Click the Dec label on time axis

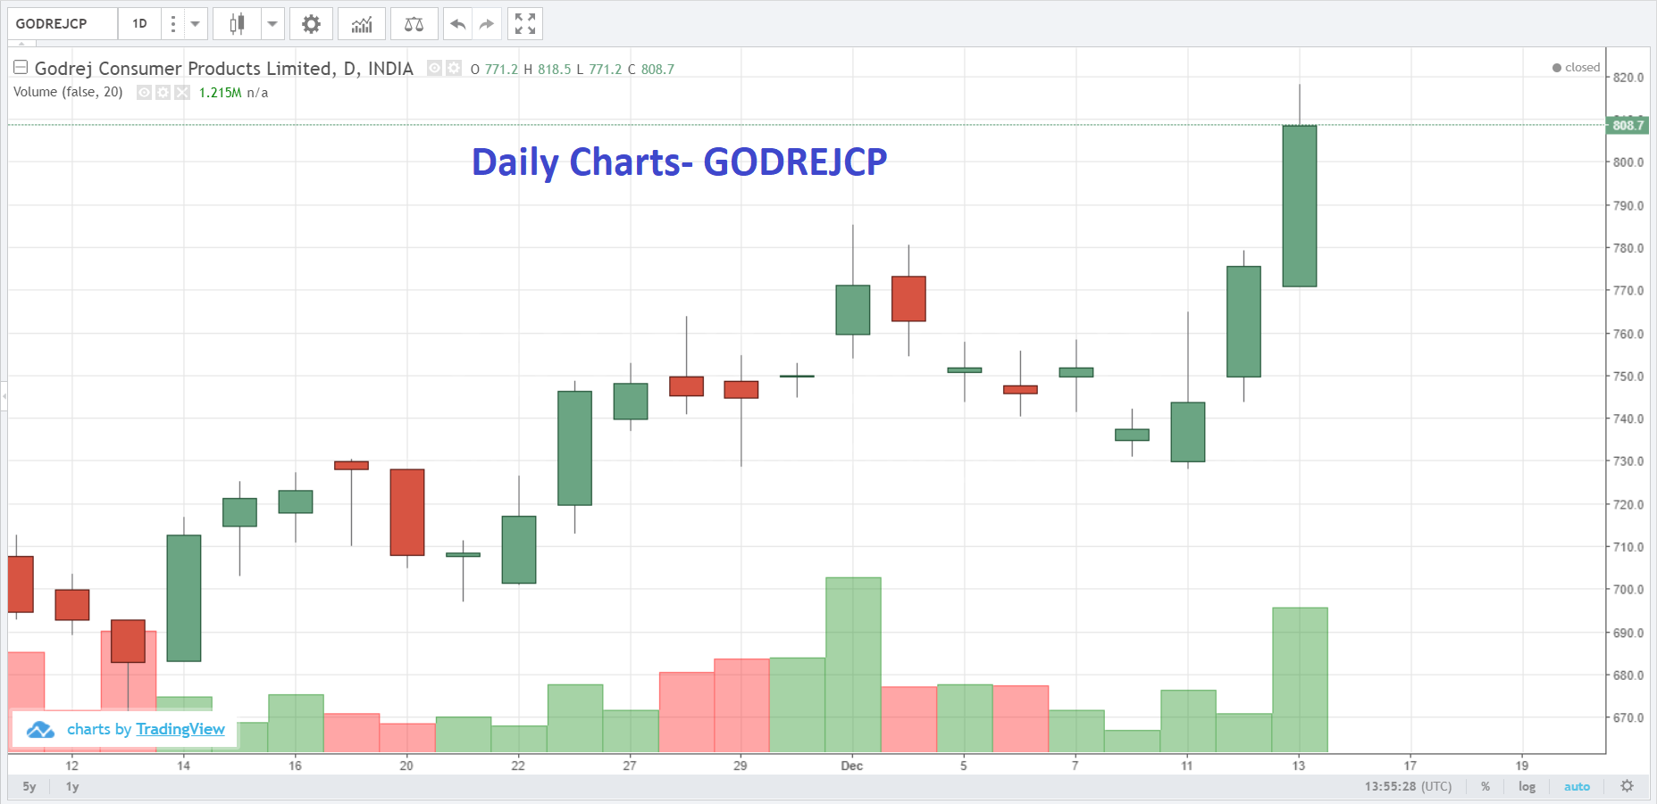[852, 766]
